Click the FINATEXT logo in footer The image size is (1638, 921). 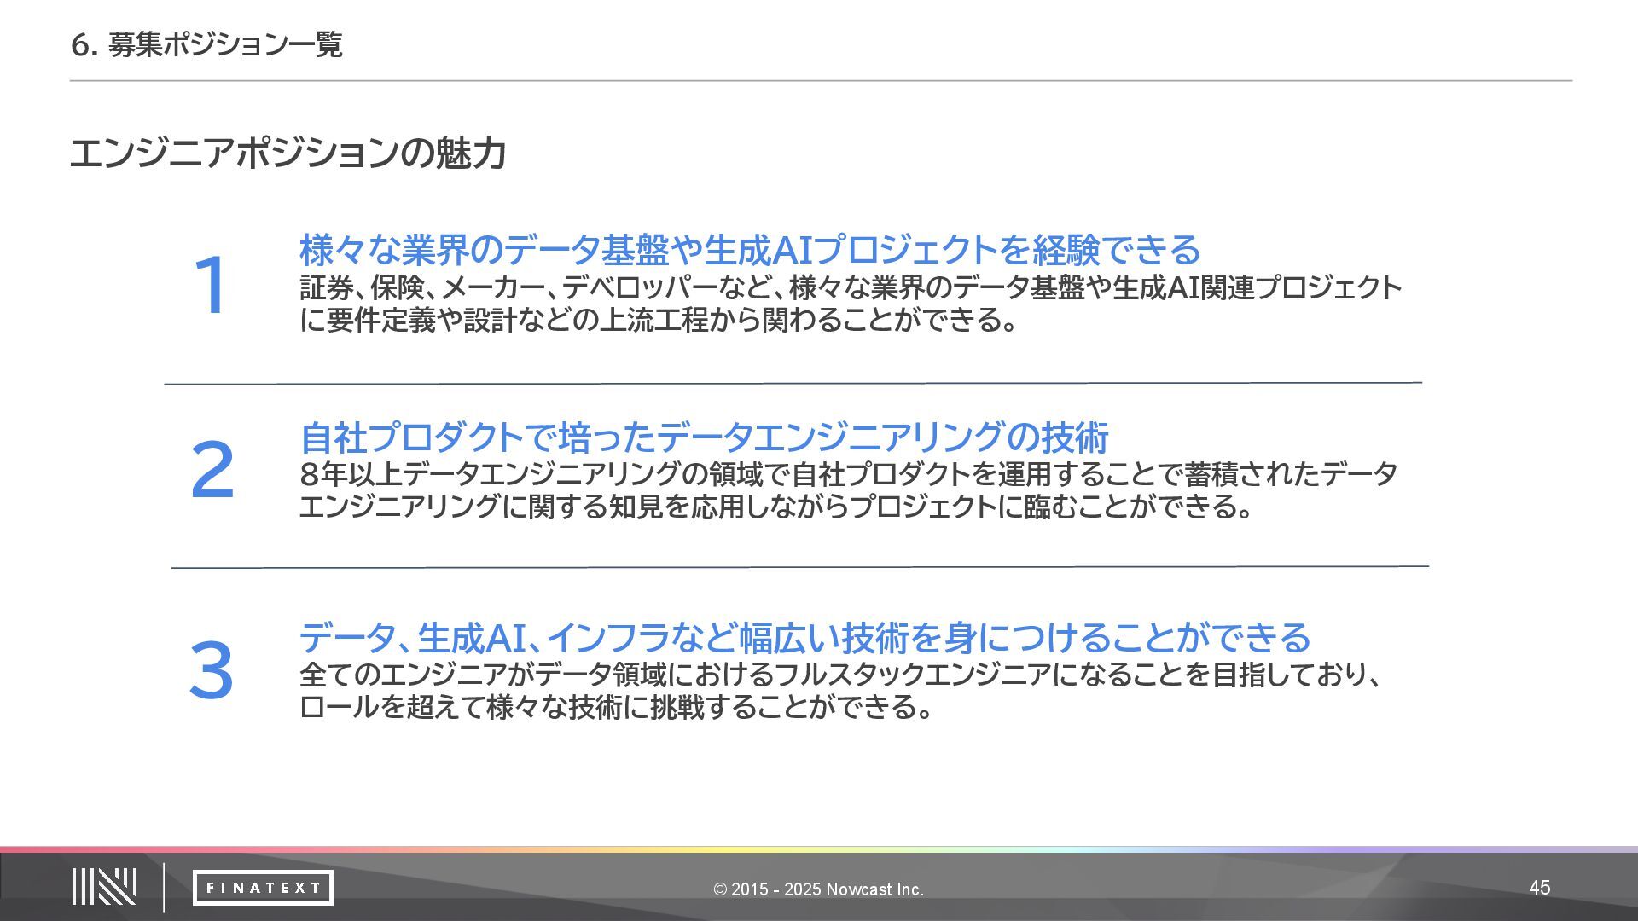tap(263, 888)
